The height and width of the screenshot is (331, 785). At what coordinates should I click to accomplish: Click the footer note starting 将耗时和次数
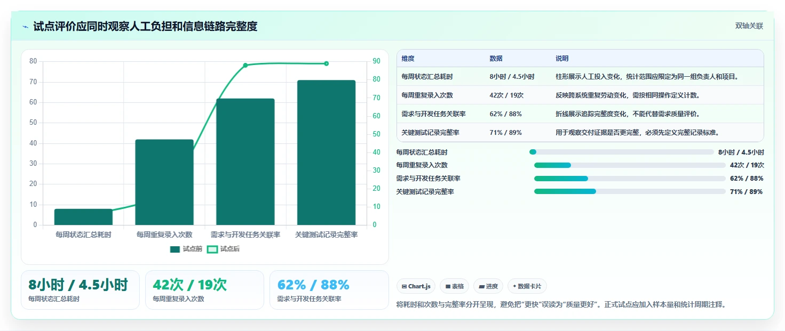561,305
